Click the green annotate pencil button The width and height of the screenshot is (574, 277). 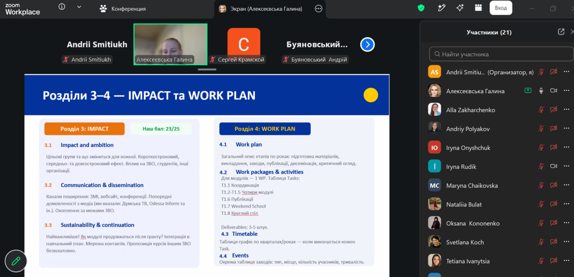[16, 261]
